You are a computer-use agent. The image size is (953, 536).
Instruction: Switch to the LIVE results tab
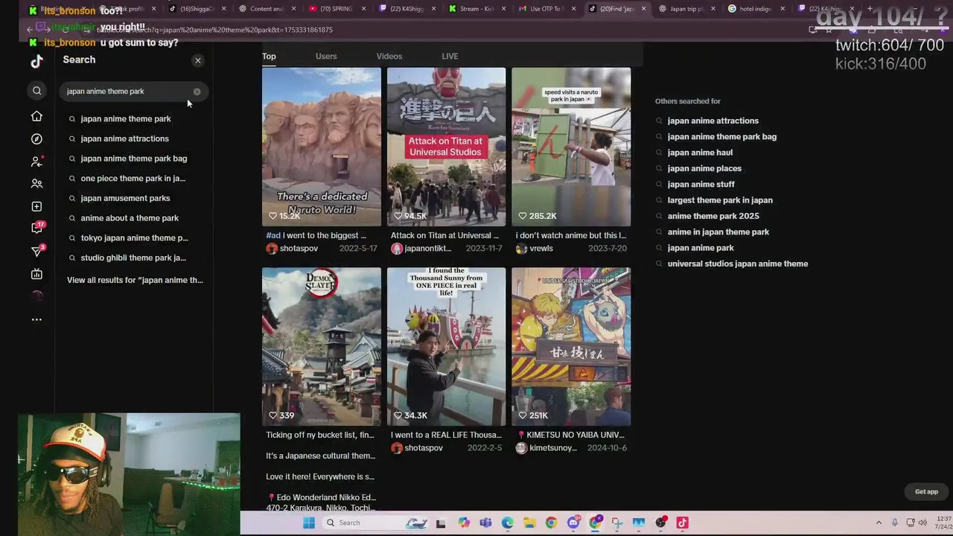(450, 57)
